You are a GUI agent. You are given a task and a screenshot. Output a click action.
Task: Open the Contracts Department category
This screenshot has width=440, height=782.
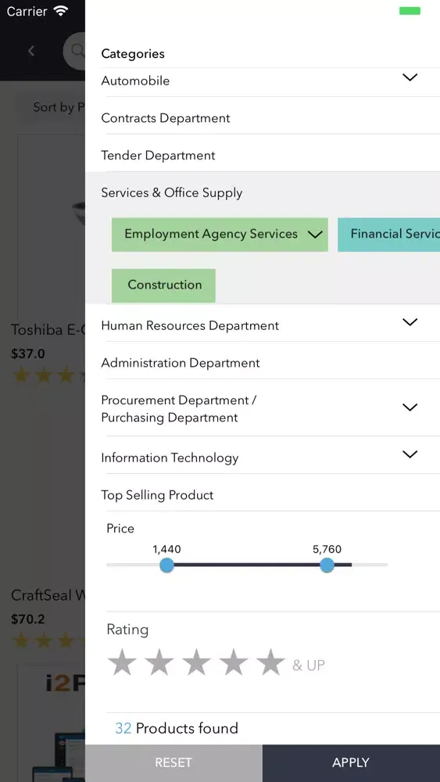coord(263,118)
